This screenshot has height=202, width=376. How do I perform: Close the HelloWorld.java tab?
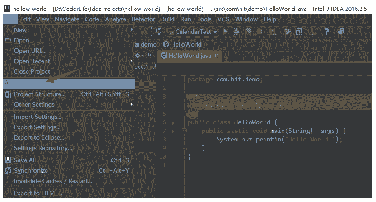[x=217, y=56]
